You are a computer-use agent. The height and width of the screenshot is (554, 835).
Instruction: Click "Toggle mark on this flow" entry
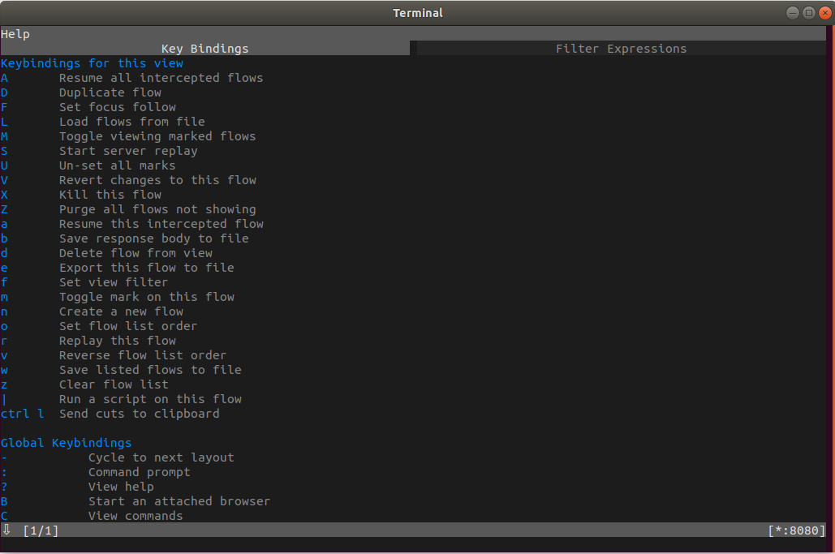point(146,296)
